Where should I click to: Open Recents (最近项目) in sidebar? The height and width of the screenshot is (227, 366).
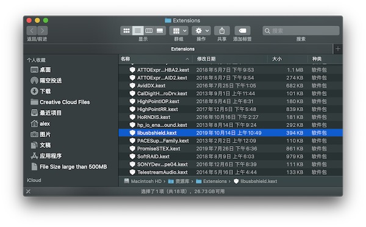pyautogui.click(x=46, y=113)
